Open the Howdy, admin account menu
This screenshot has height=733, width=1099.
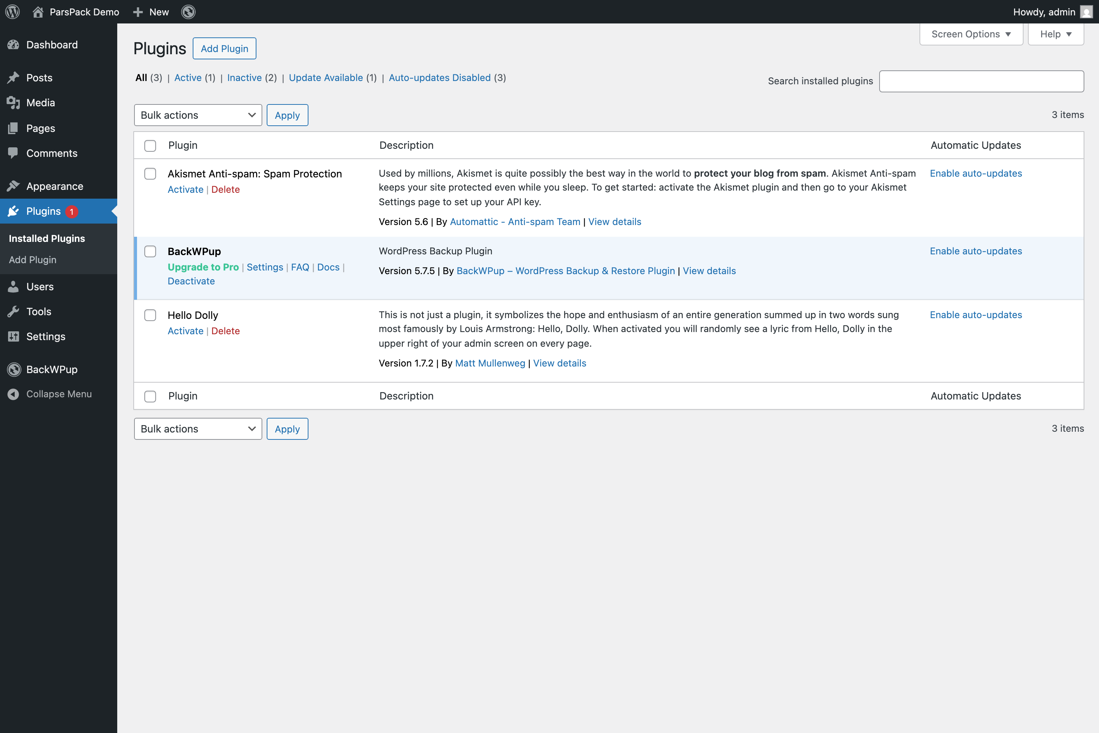pos(1053,12)
